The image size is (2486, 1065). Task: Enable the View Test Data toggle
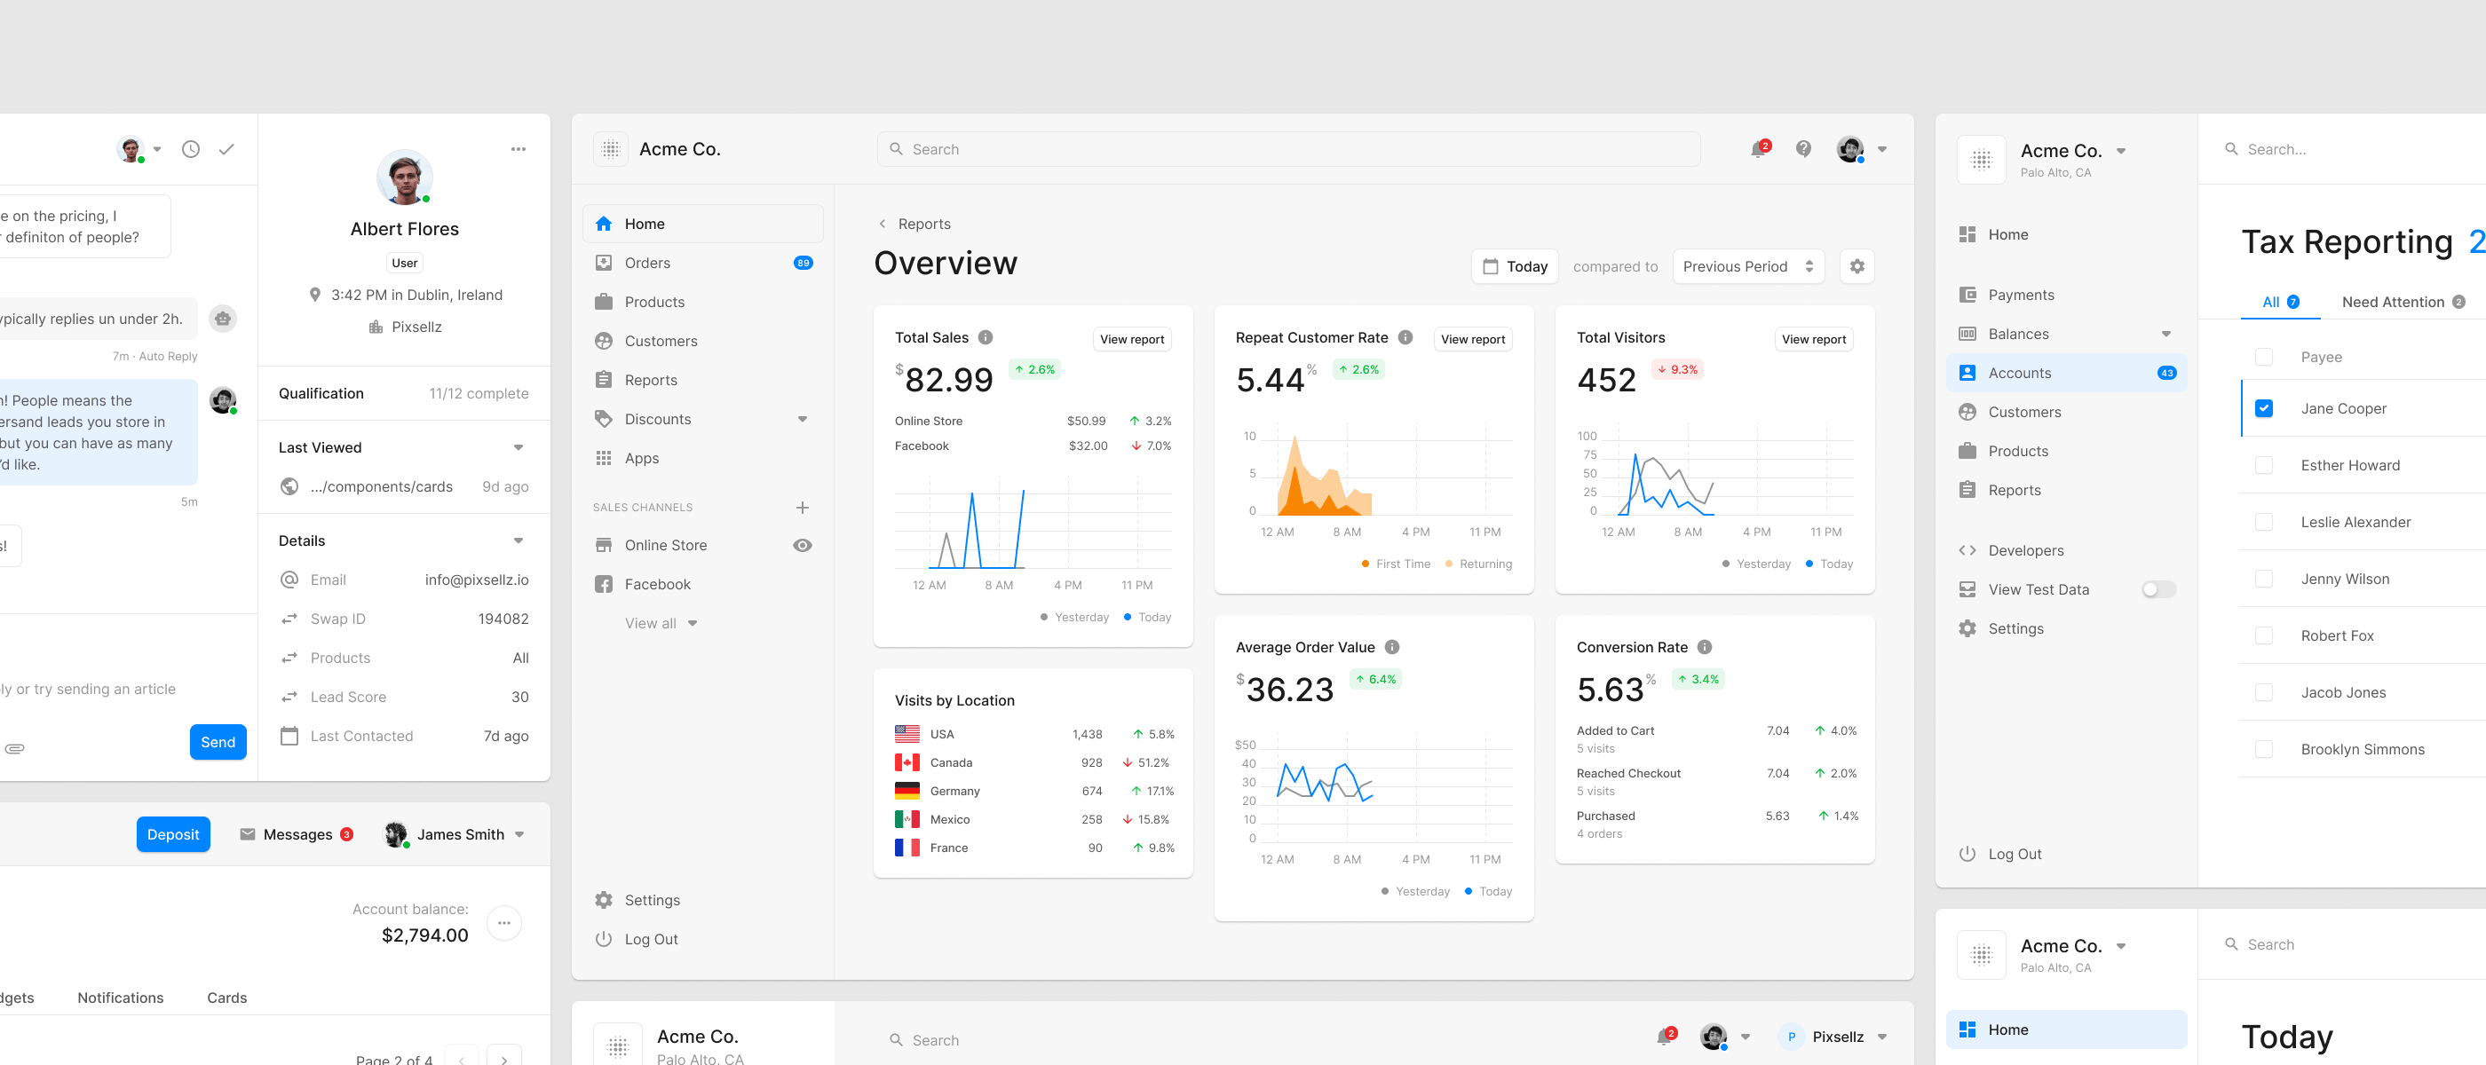click(2157, 589)
